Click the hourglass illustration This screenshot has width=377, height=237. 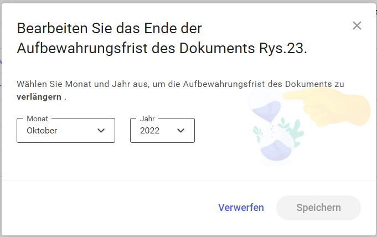pos(273,127)
